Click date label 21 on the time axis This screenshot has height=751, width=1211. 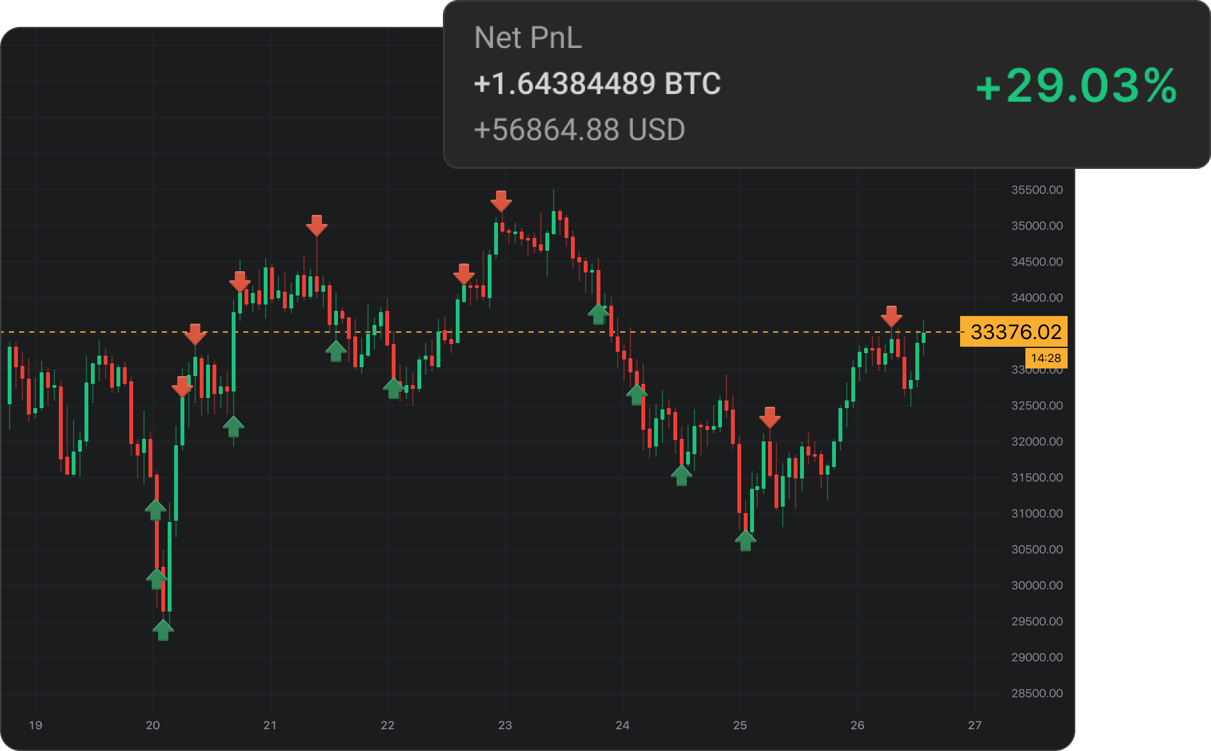click(x=270, y=725)
